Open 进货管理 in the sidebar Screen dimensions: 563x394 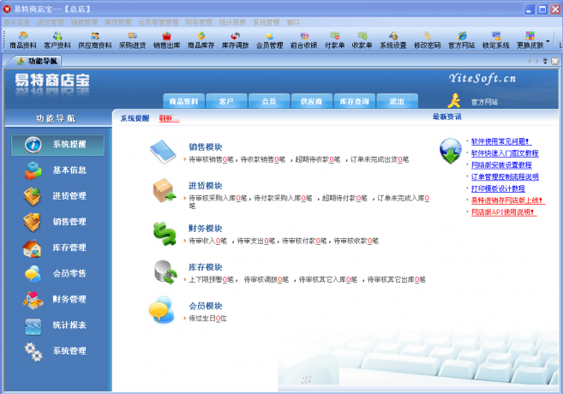(x=57, y=196)
